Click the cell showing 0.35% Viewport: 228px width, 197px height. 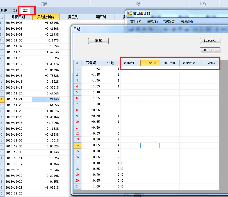[x=46, y=182]
